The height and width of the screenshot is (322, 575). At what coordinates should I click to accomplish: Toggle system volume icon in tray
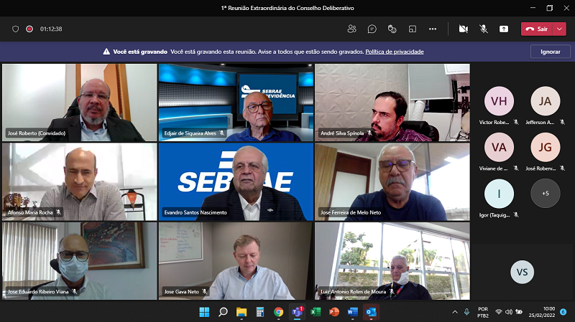pyautogui.click(x=510, y=312)
